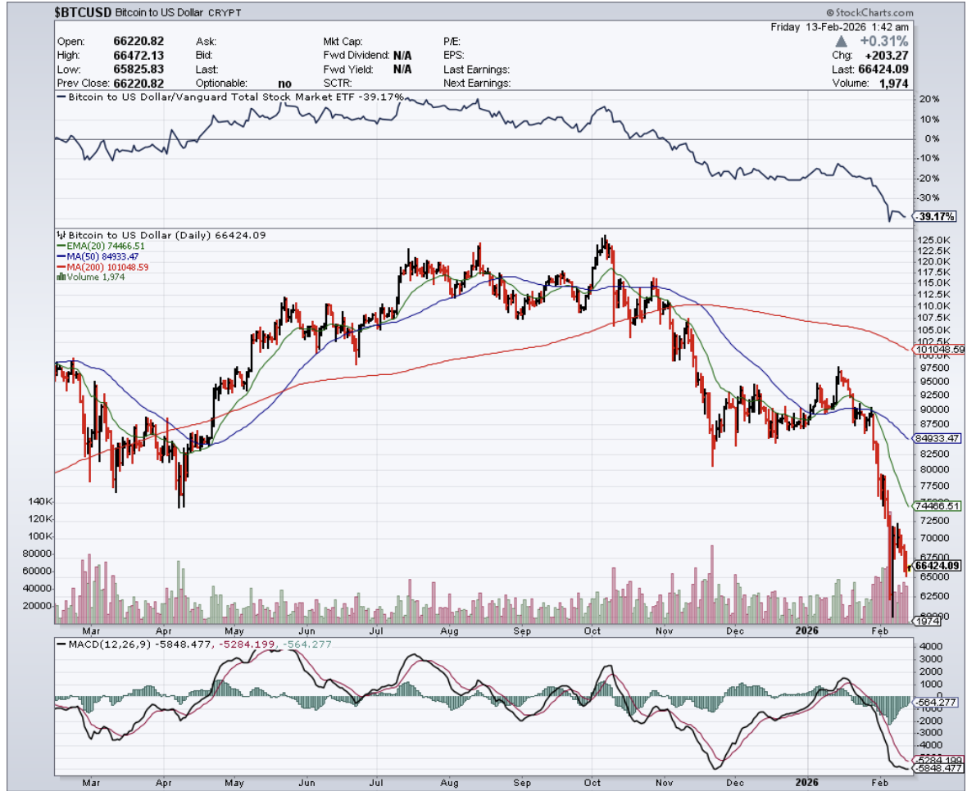Click the volume bars icon in legend
Viewport: 967px width, 791px height.
tap(59, 277)
